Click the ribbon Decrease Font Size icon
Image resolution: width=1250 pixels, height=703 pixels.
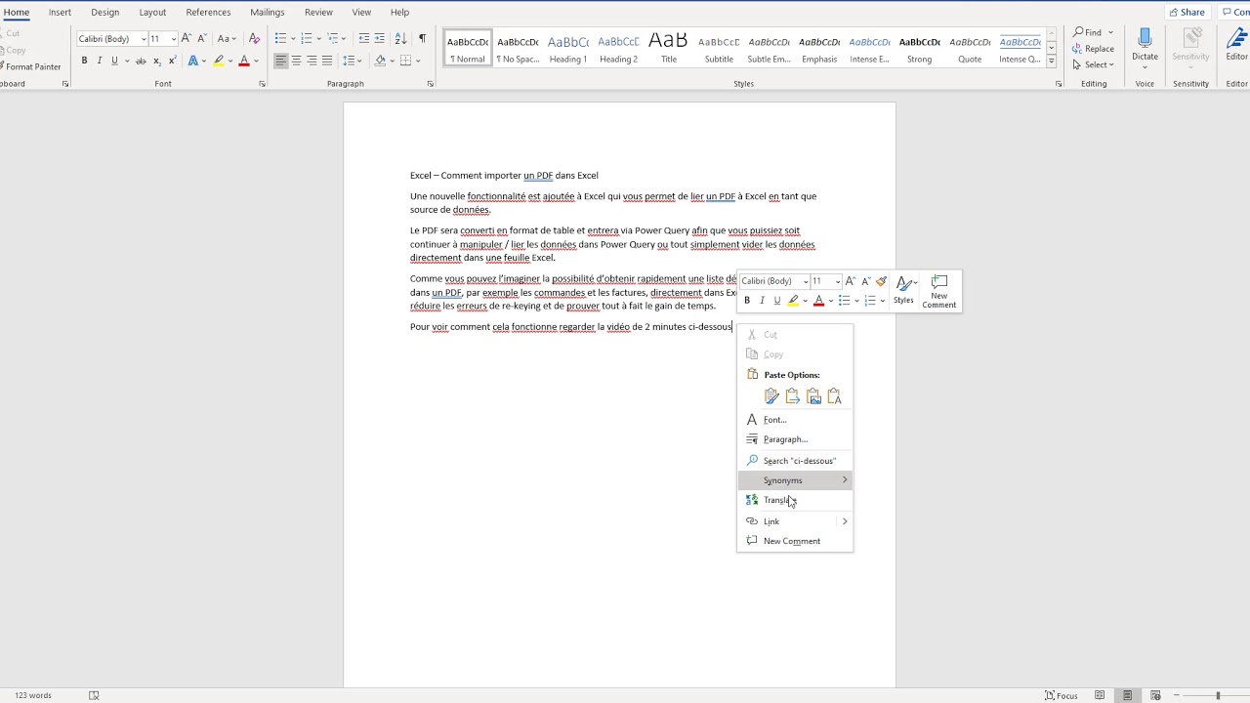tap(201, 38)
